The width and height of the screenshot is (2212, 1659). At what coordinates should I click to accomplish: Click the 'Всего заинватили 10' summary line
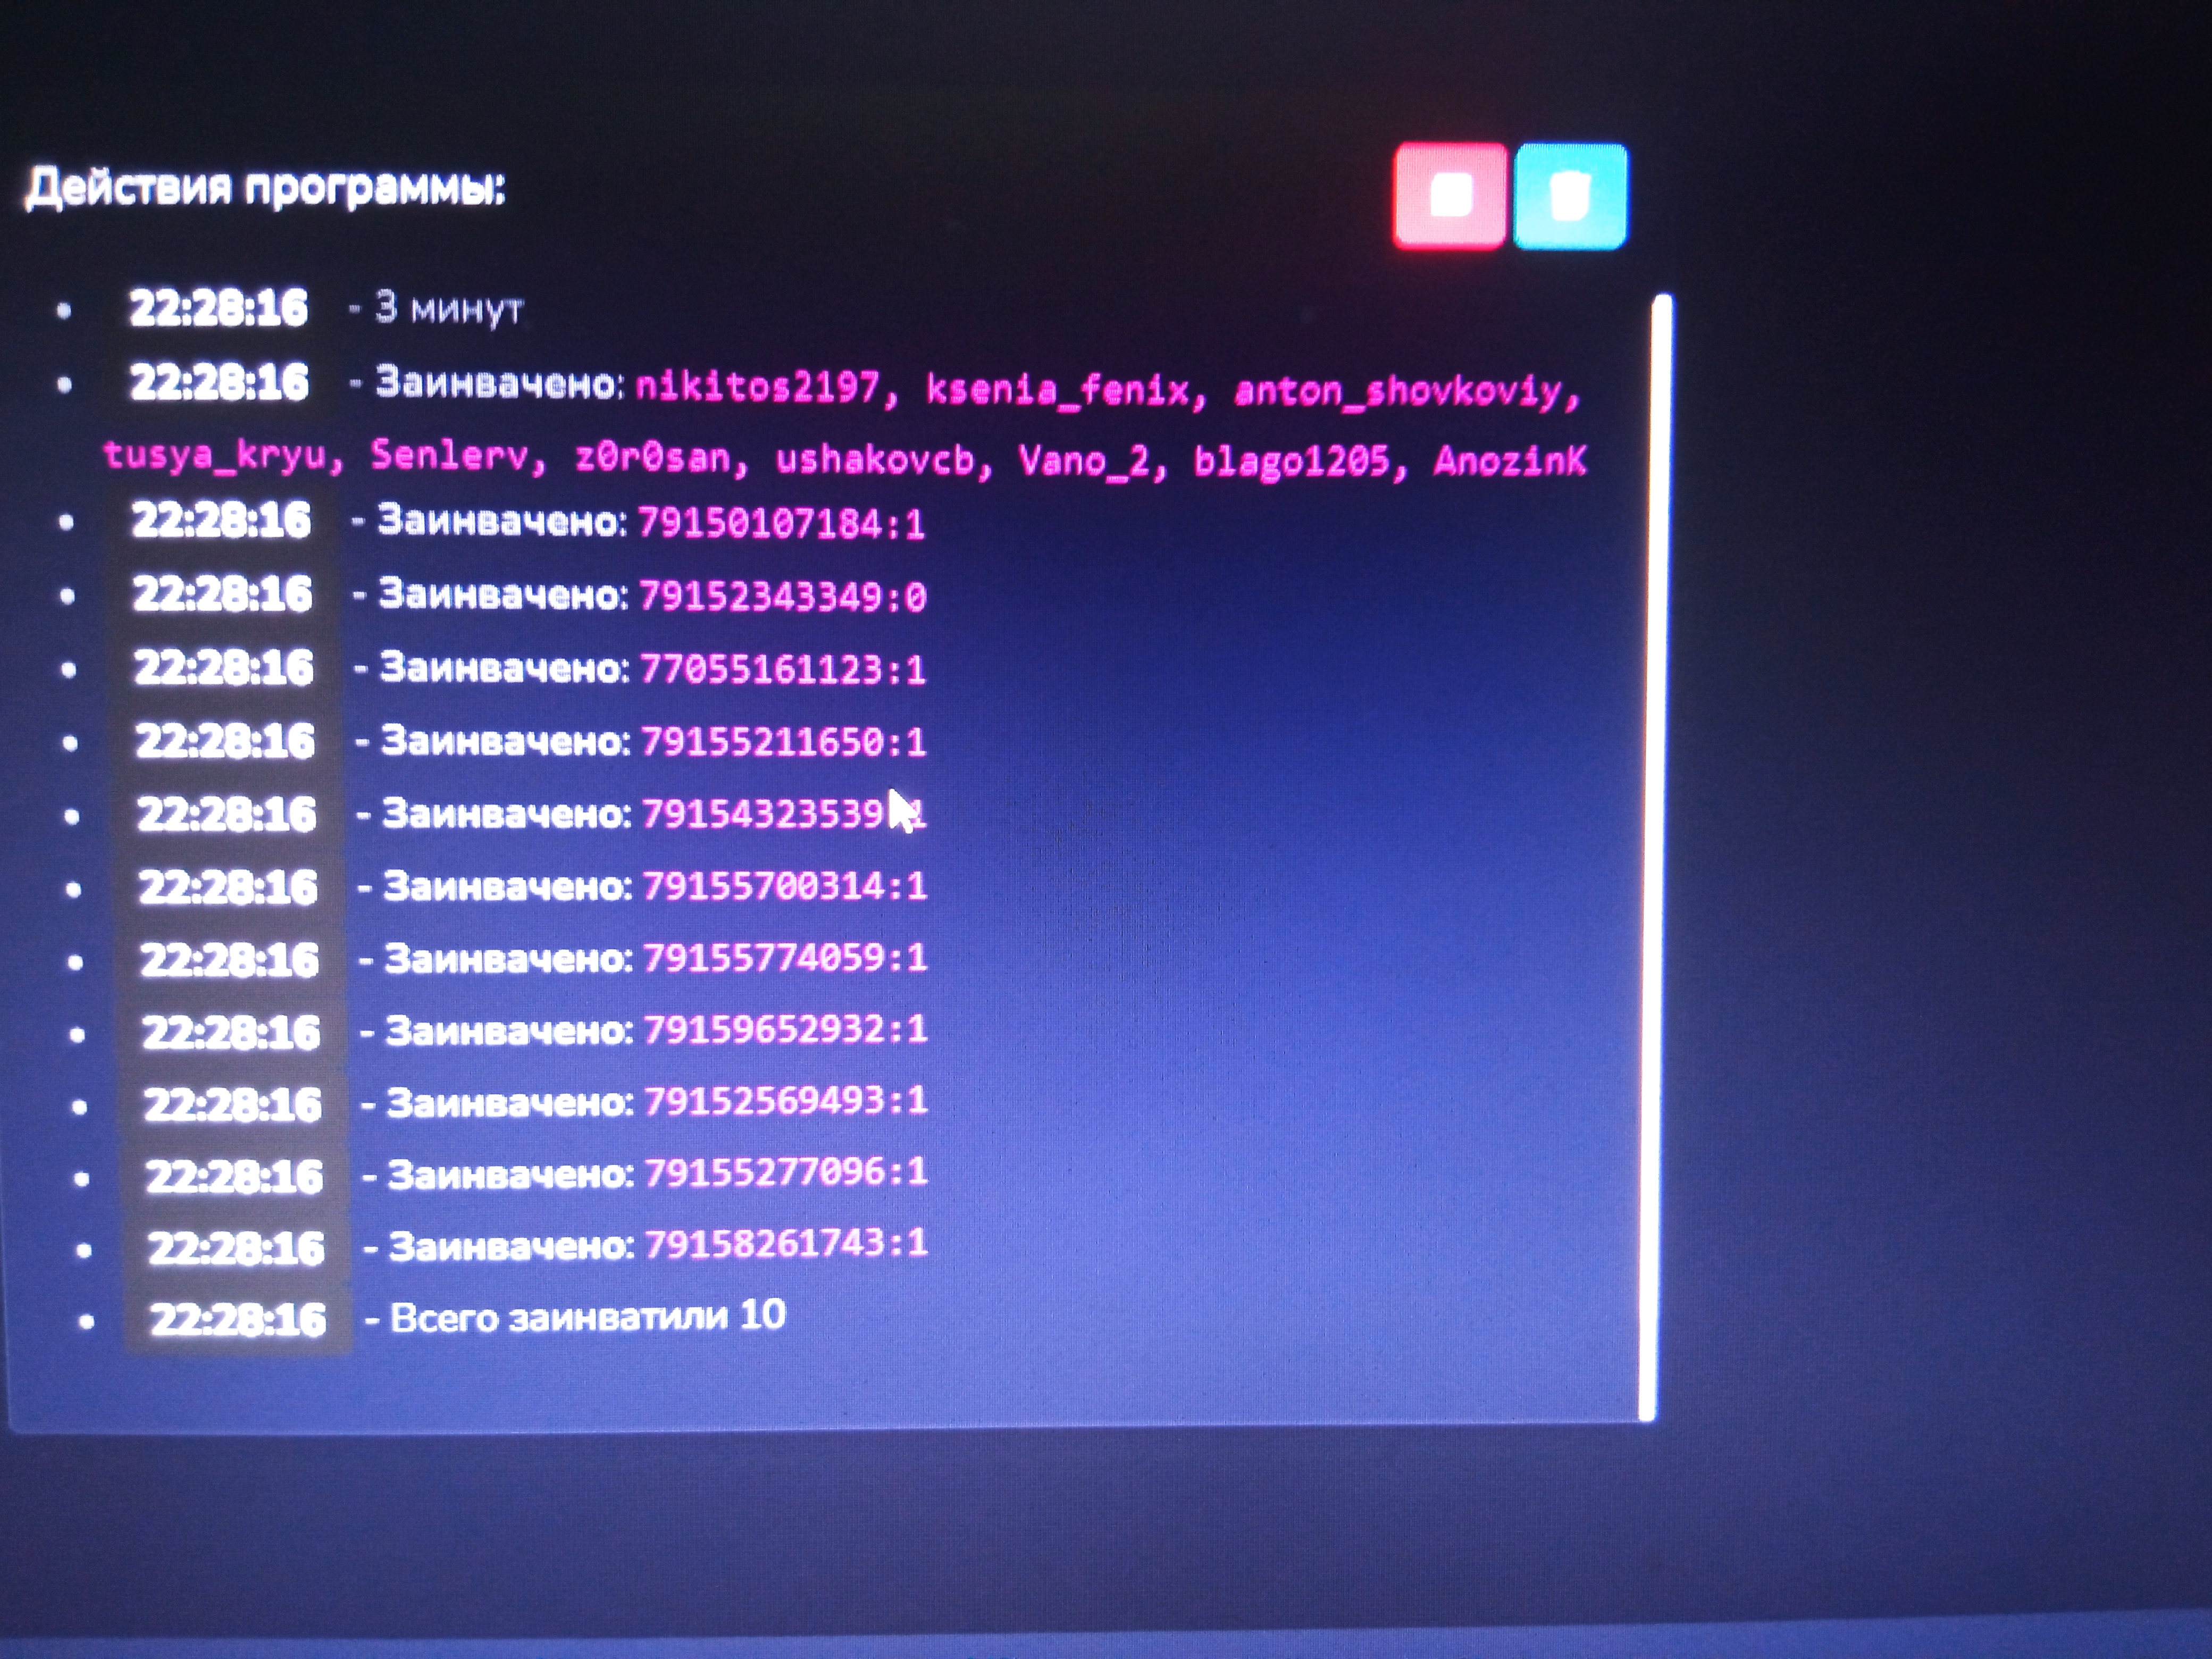coord(588,1316)
